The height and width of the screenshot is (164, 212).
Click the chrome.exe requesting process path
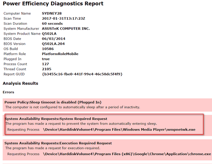coord(127,154)
